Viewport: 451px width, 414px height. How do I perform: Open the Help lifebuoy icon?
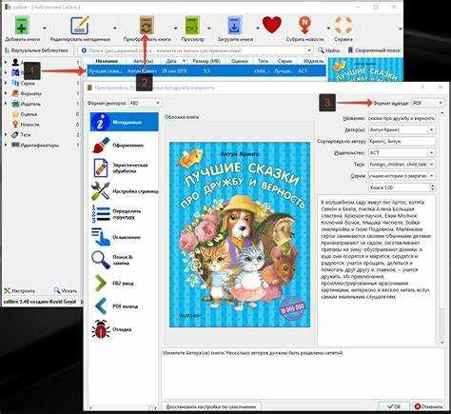tap(343, 26)
